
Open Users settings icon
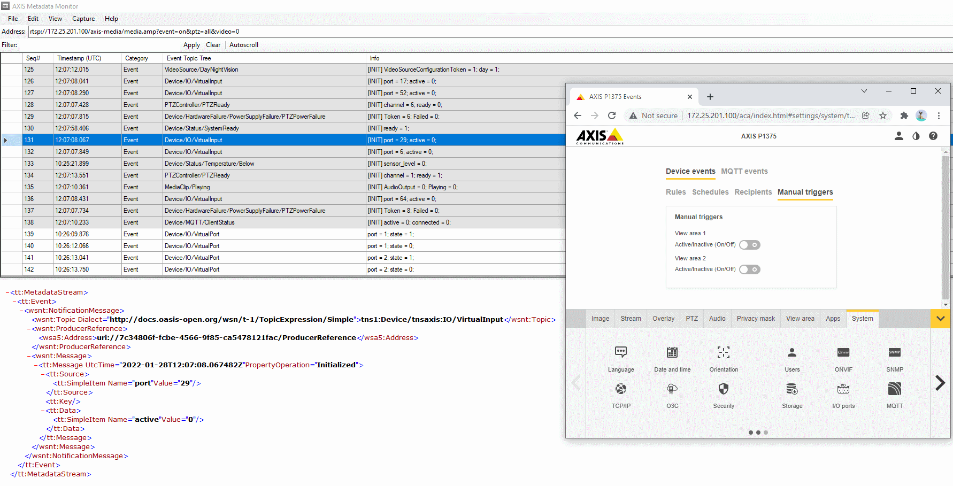pyautogui.click(x=792, y=352)
